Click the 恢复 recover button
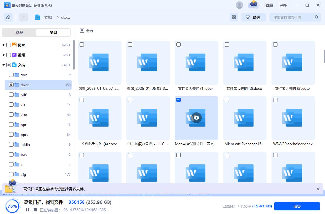325x214 pixels. (x=297, y=206)
